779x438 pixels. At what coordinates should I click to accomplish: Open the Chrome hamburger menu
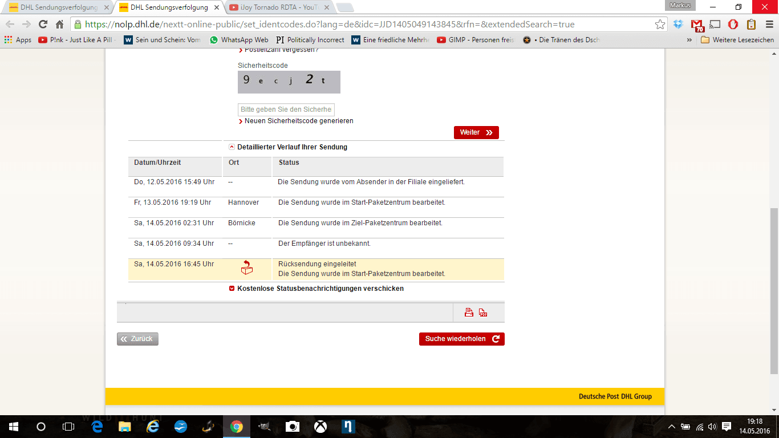[768, 25]
